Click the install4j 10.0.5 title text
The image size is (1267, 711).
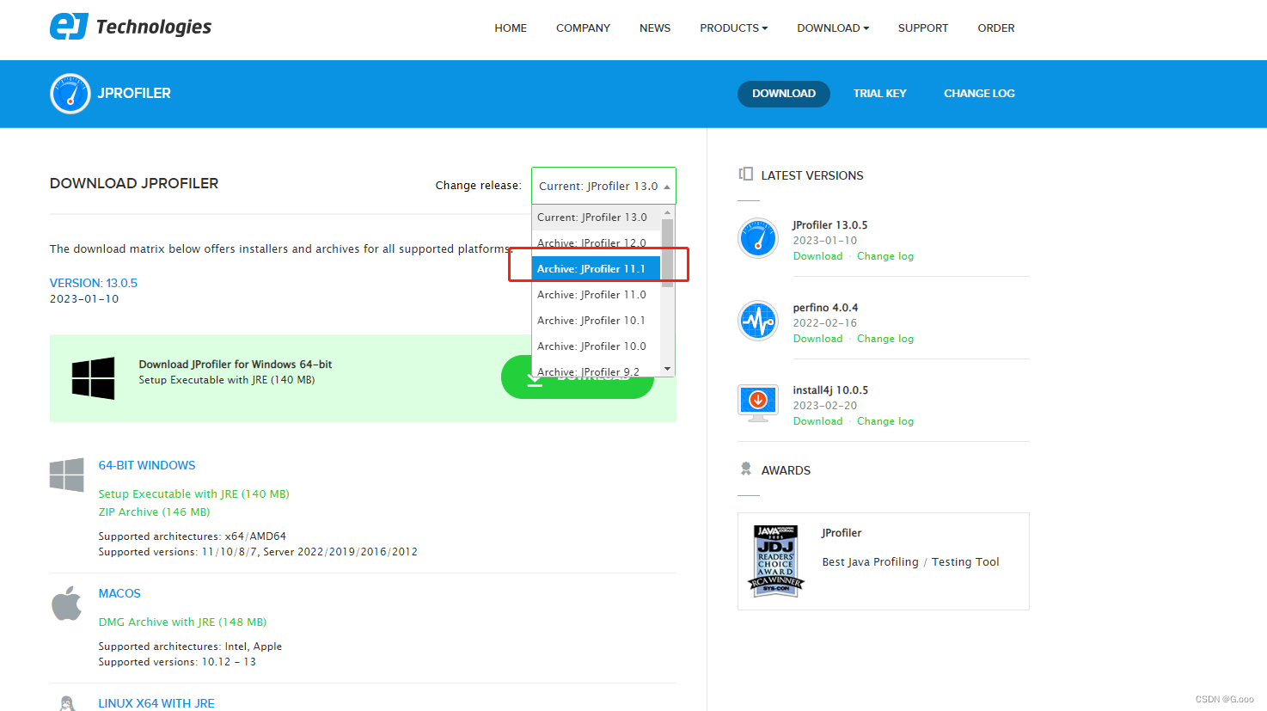[830, 390]
